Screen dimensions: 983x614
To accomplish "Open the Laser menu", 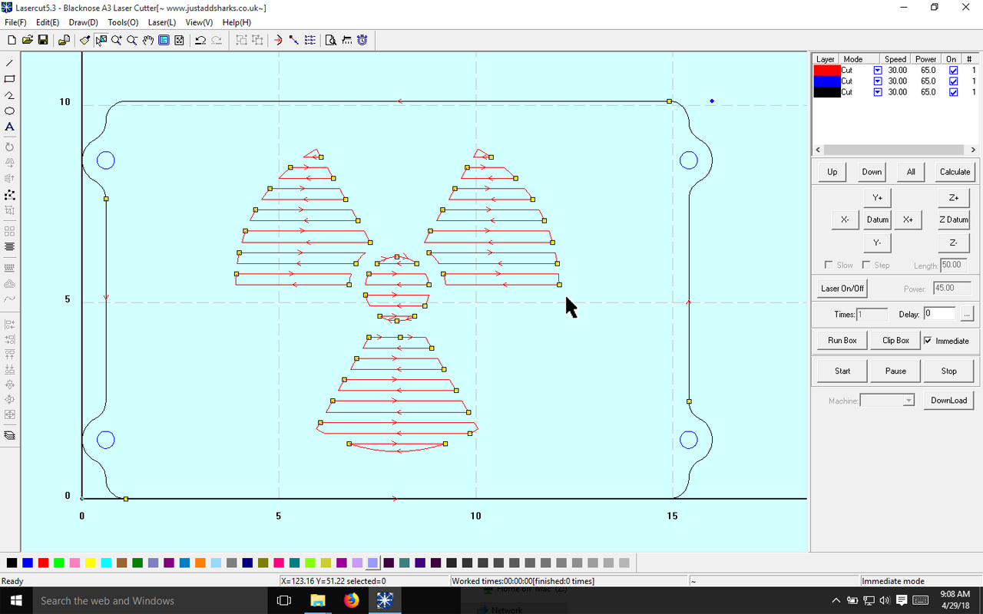I will [x=161, y=22].
